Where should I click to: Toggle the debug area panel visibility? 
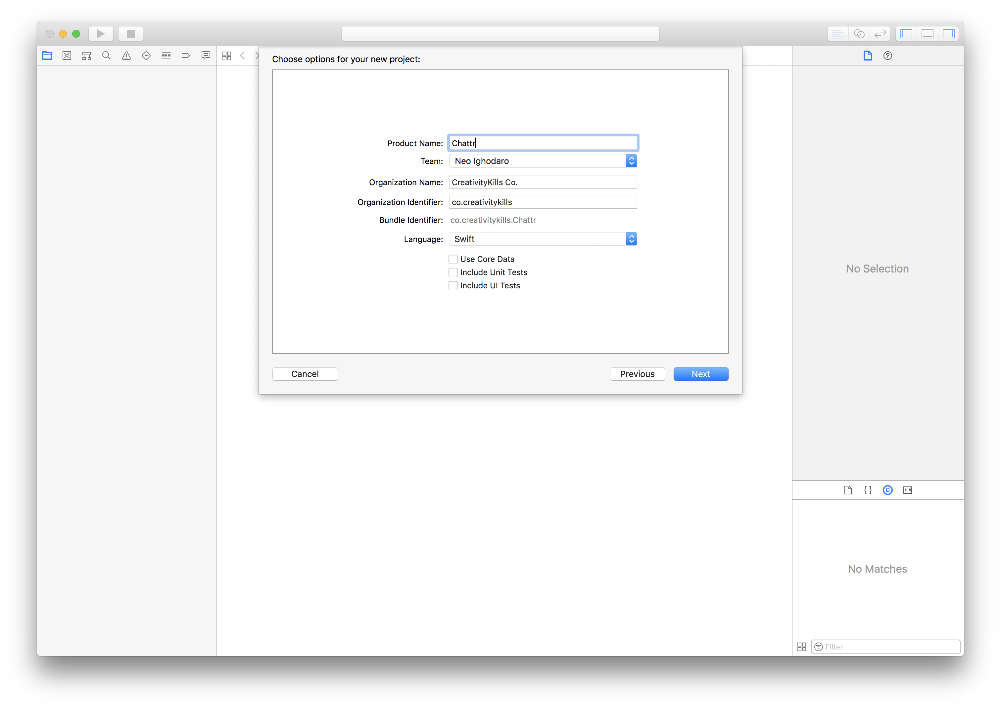tap(927, 34)
